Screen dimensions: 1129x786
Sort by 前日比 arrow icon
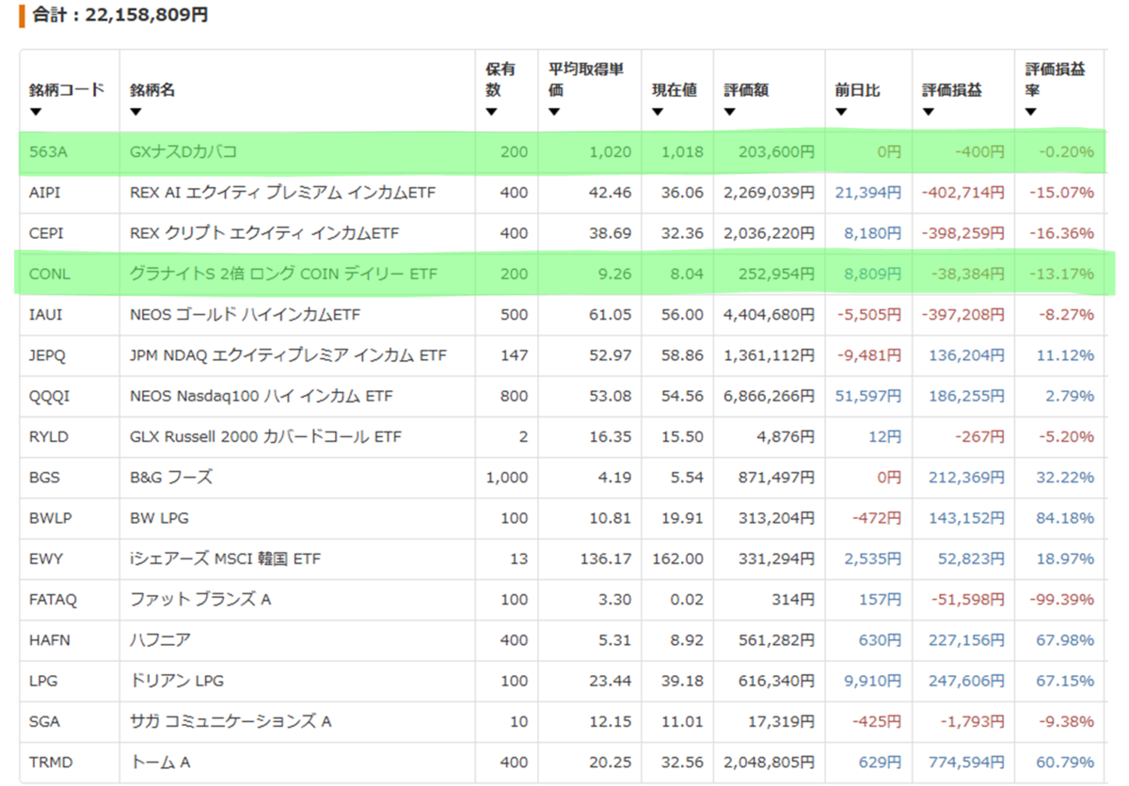pyautogui.click(x=841, y=112)
